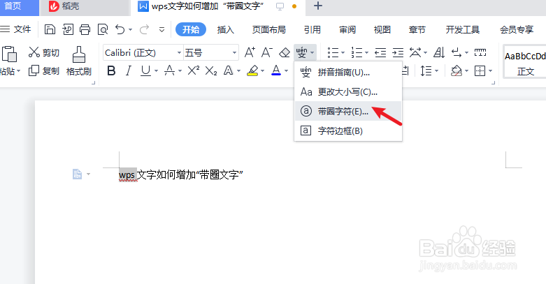Image resolution: width=546 pixels, height=284 pixels.
Task: Toggle Italic formatting
Action: [x=129, y=71]
